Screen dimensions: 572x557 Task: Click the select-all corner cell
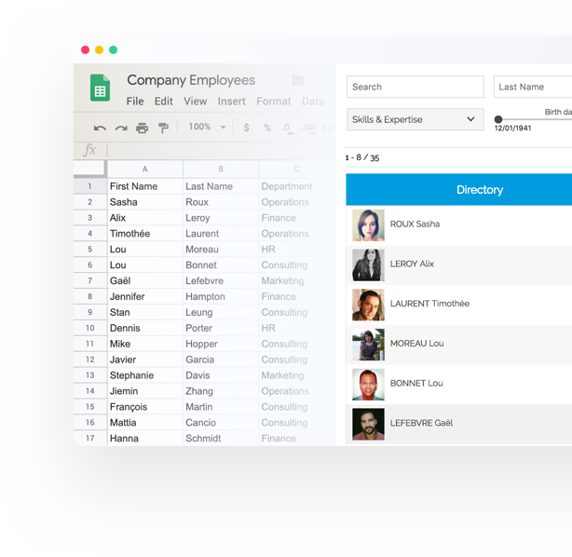(89, 169)
